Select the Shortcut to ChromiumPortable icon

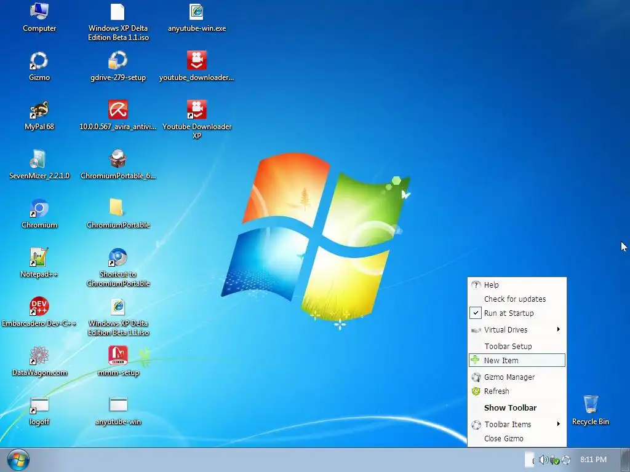tap(118, 258)
